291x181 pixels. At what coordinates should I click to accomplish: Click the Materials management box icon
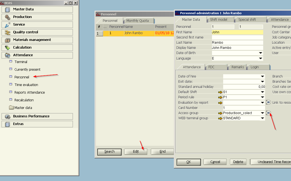pyautogui.click(x=7, y=40)
